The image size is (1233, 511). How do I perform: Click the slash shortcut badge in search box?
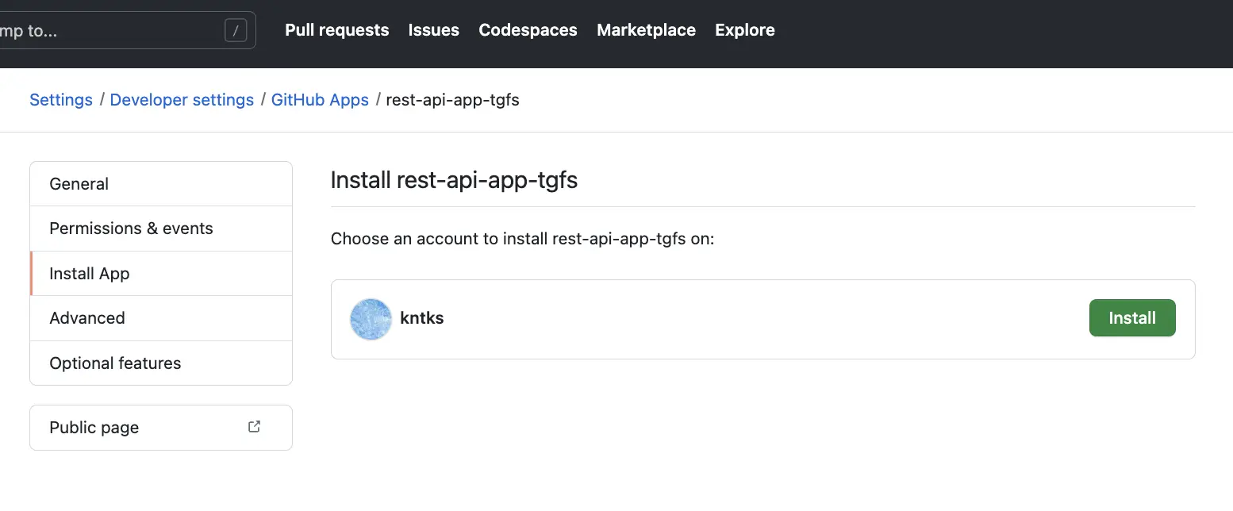pyautogui.click(x=235, y=30)
